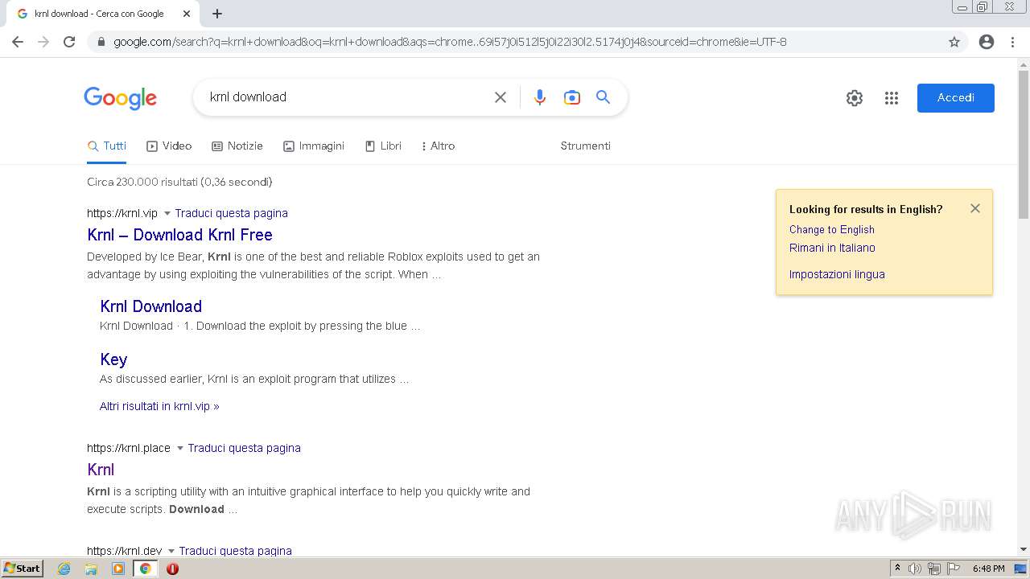Viewport: 1030px width, 579px height.
Task: Switch to Immagini results tab
Action: 314,146
